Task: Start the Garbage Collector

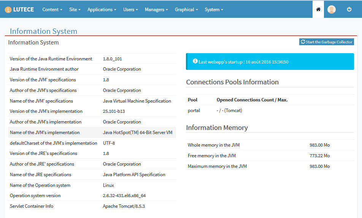Action: (x=327, y=42)
